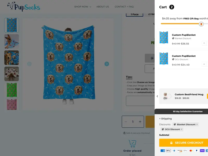Go to About Us page
This screenshot has height=156, width=208.
pyautogui.click(x=102, y=7)
